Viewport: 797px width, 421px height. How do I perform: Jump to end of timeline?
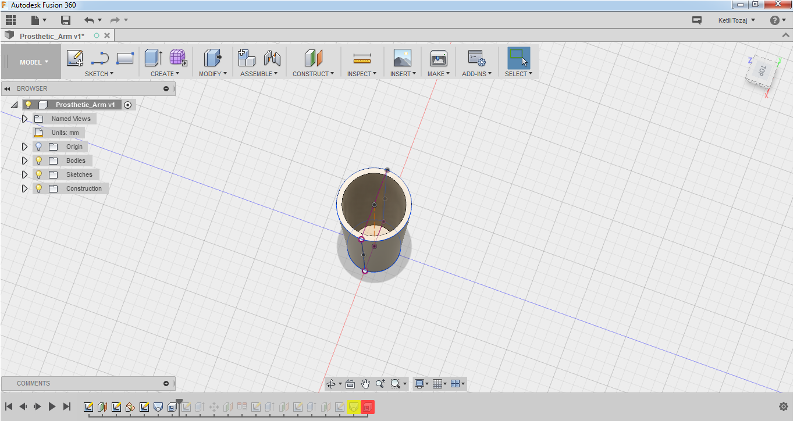[67, 407]
